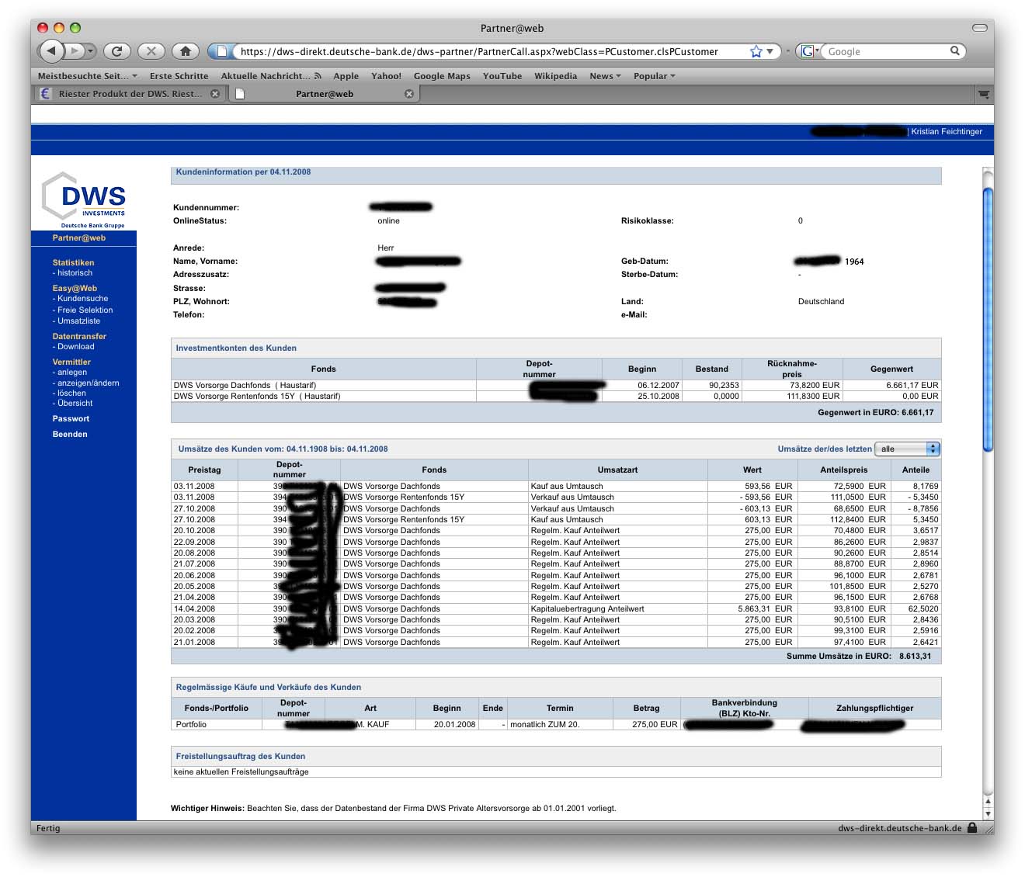The height and width of the screenshot is (877, 1025).
Task: Click the search magnifier icon in Google box
Action: [955, 51]
